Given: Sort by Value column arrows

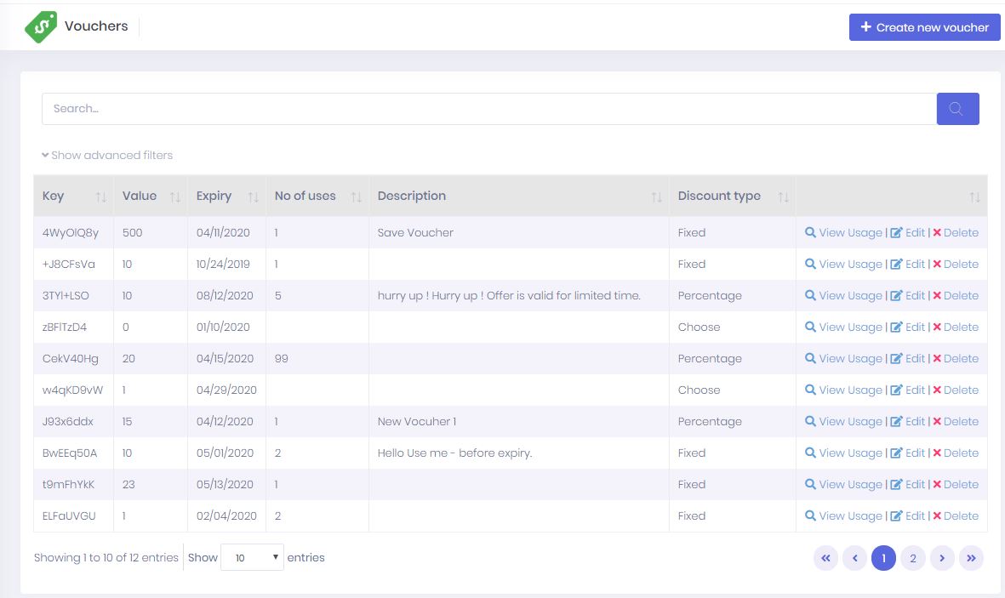Looking at the screenshot, I should pyautogui.click(x=175, y=196).
